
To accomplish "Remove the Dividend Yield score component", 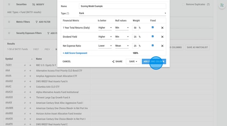I will (162, 37).
